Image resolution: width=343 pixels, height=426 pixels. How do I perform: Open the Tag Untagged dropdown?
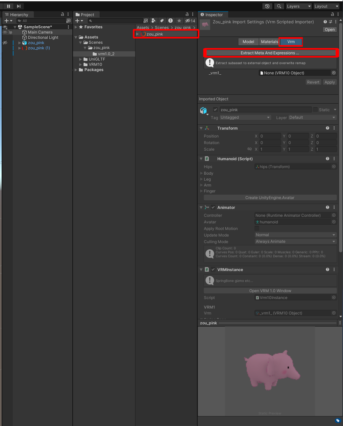coord(245,117)
